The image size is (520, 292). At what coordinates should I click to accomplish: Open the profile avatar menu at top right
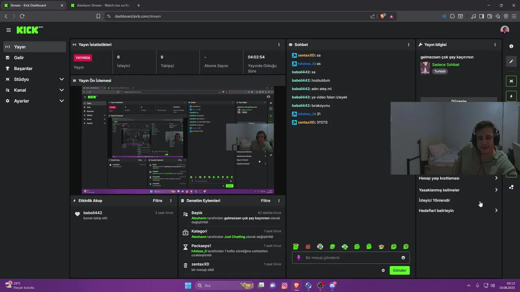click(505, 30)
